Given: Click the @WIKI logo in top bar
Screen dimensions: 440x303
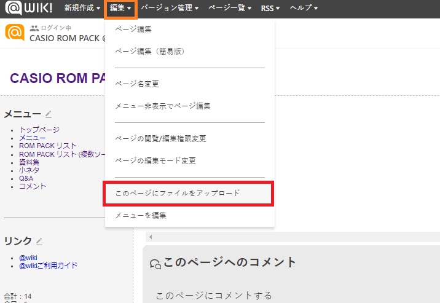Looking at the screenshot, I should [x=29, y=7].
